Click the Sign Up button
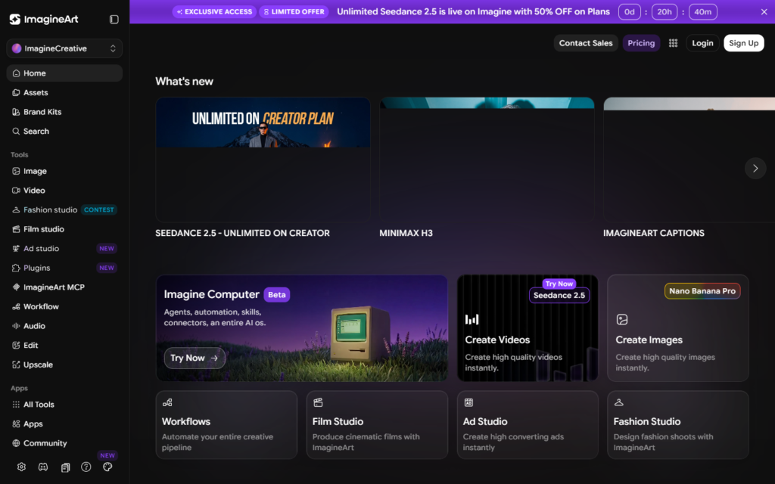Viewport: 775px width, 484px height. [x=743, y=43]
